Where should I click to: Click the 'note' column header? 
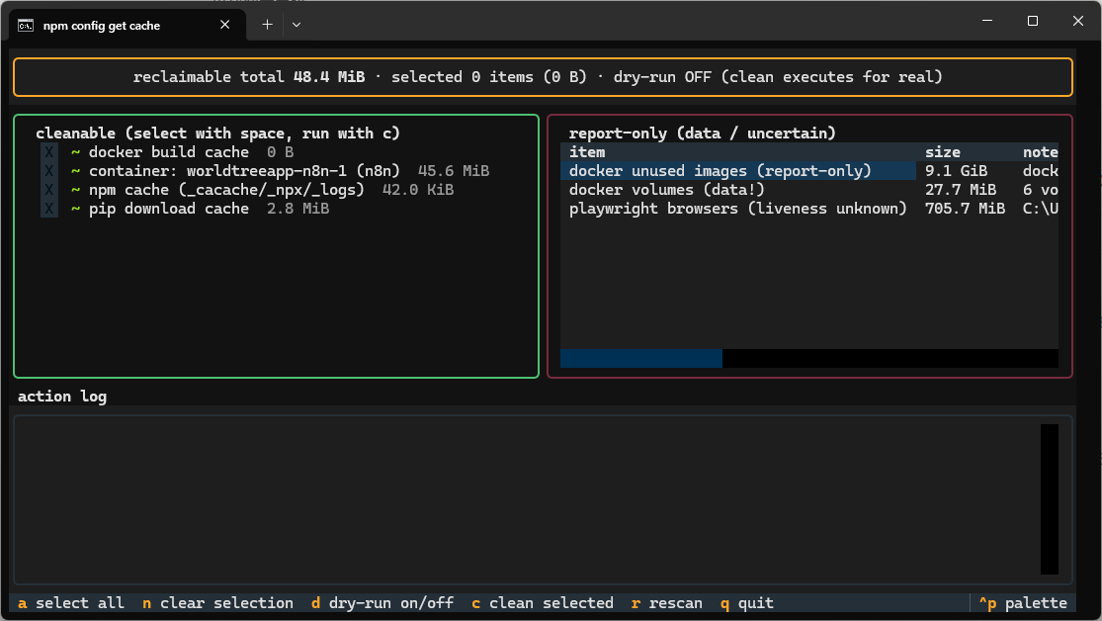click(1040, 152)
